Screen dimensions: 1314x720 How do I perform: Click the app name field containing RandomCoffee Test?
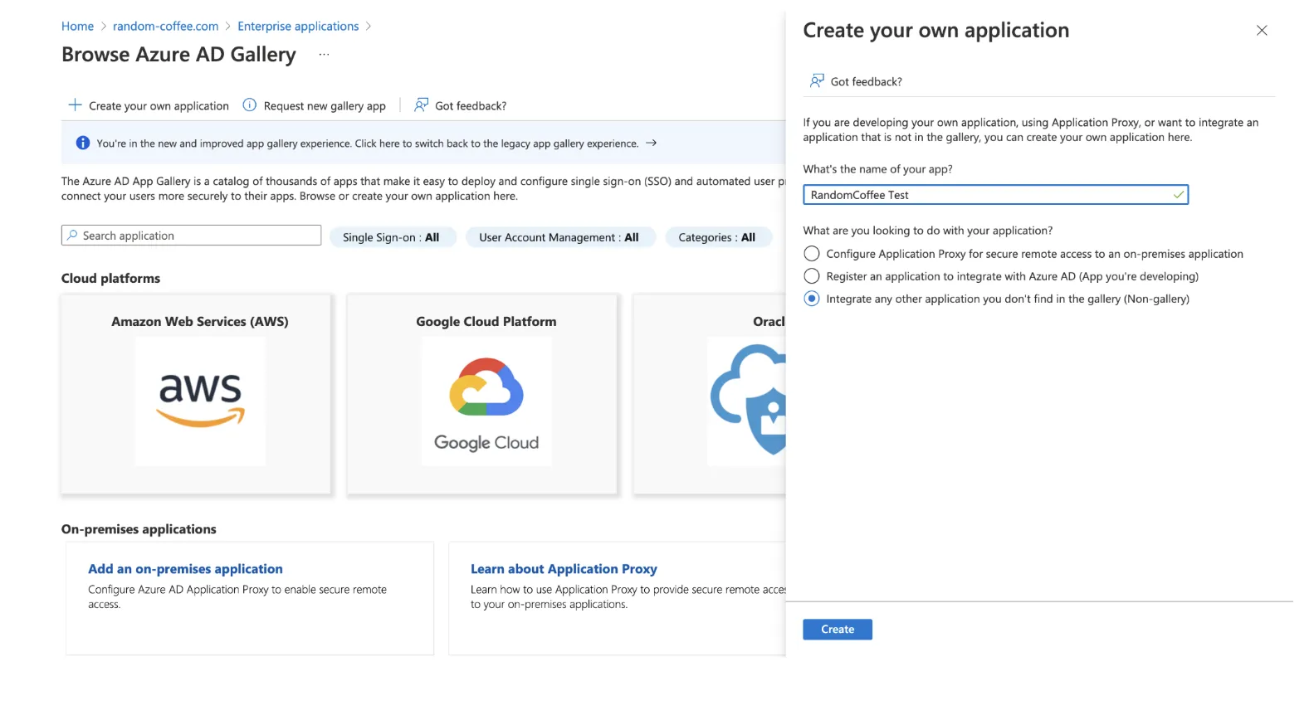coord(995,195)
